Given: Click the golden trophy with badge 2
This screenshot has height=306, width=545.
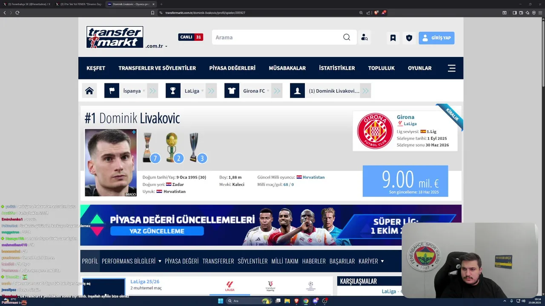Looking at the screenshot, I should pos(174,148).
